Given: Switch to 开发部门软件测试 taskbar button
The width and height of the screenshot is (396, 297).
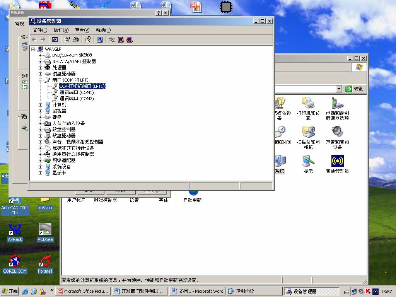Looking at the screenshot, I should tap(140, 291).
